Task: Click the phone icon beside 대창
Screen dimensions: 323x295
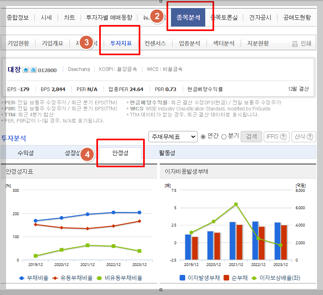Action: click(x=33, y=70)
